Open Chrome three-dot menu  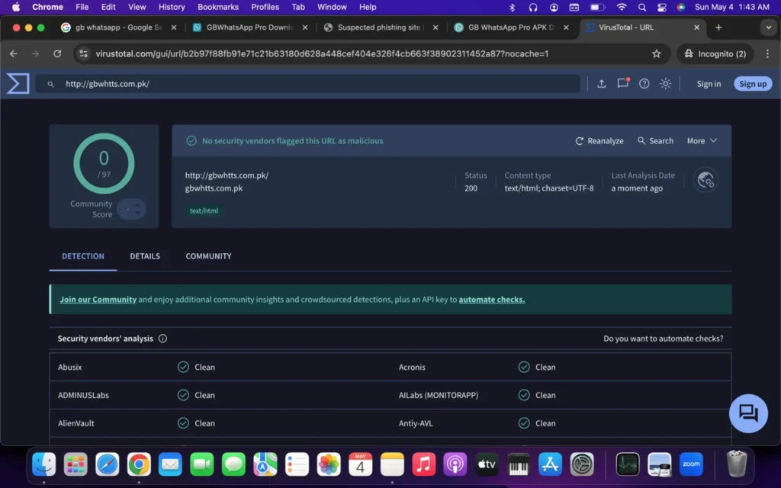point(767,54)
